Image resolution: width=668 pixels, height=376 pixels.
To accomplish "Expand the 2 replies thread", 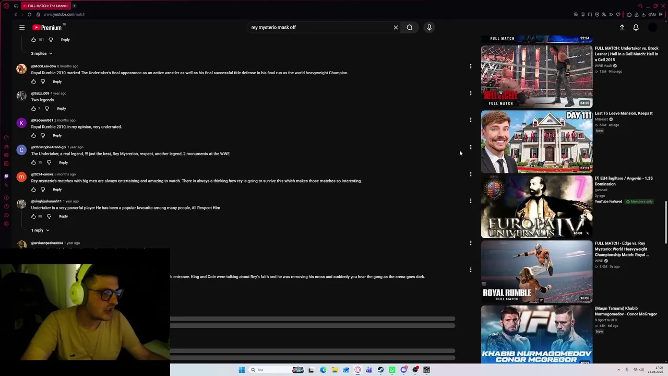I will click(42, 53).
